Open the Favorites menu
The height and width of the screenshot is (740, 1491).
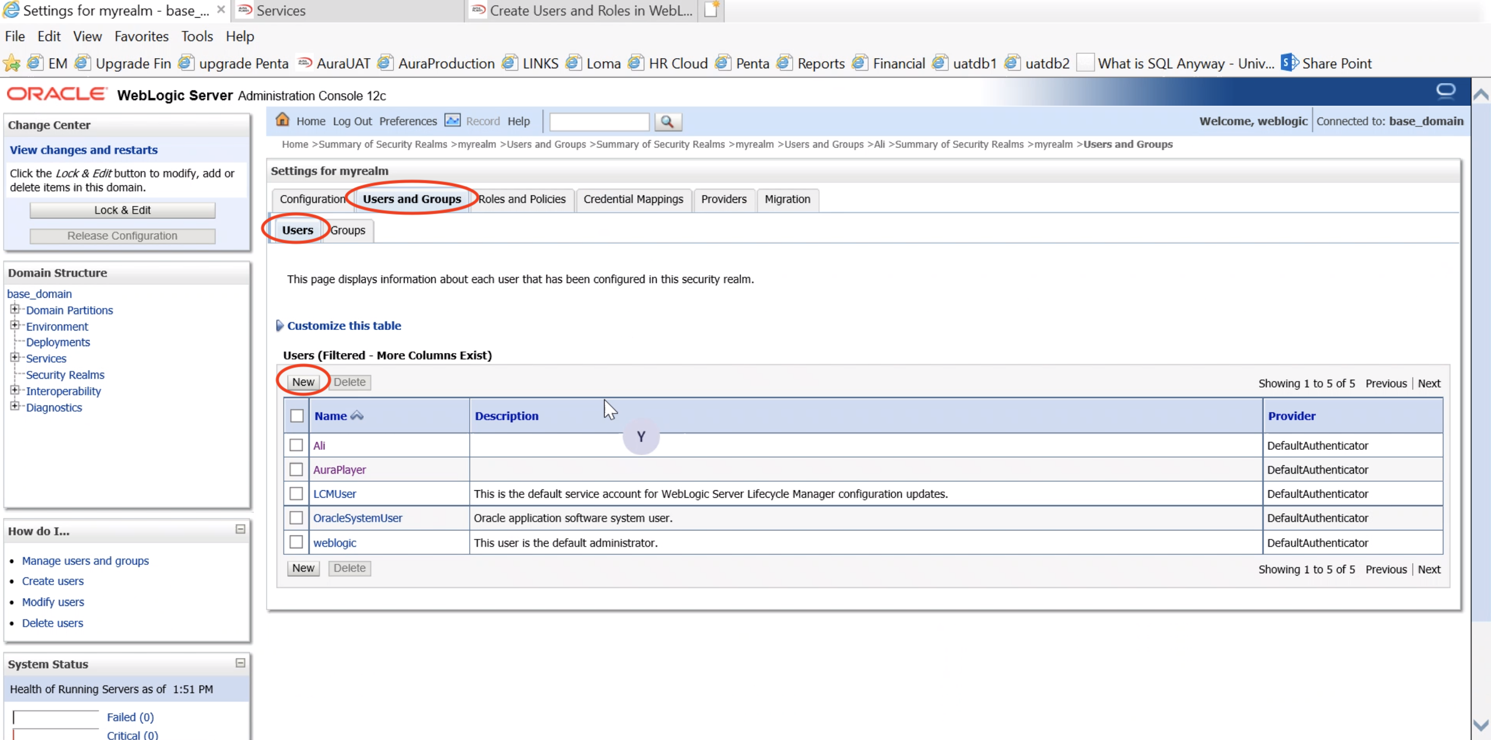coord(141,36)
